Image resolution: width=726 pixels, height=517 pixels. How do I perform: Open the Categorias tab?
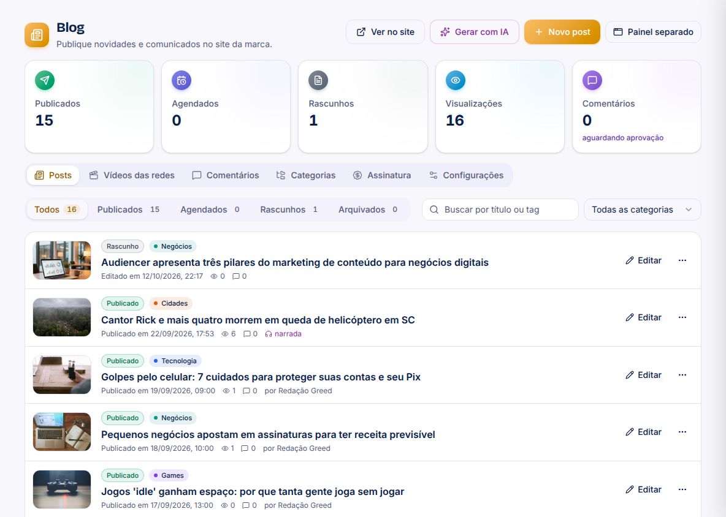306,175
